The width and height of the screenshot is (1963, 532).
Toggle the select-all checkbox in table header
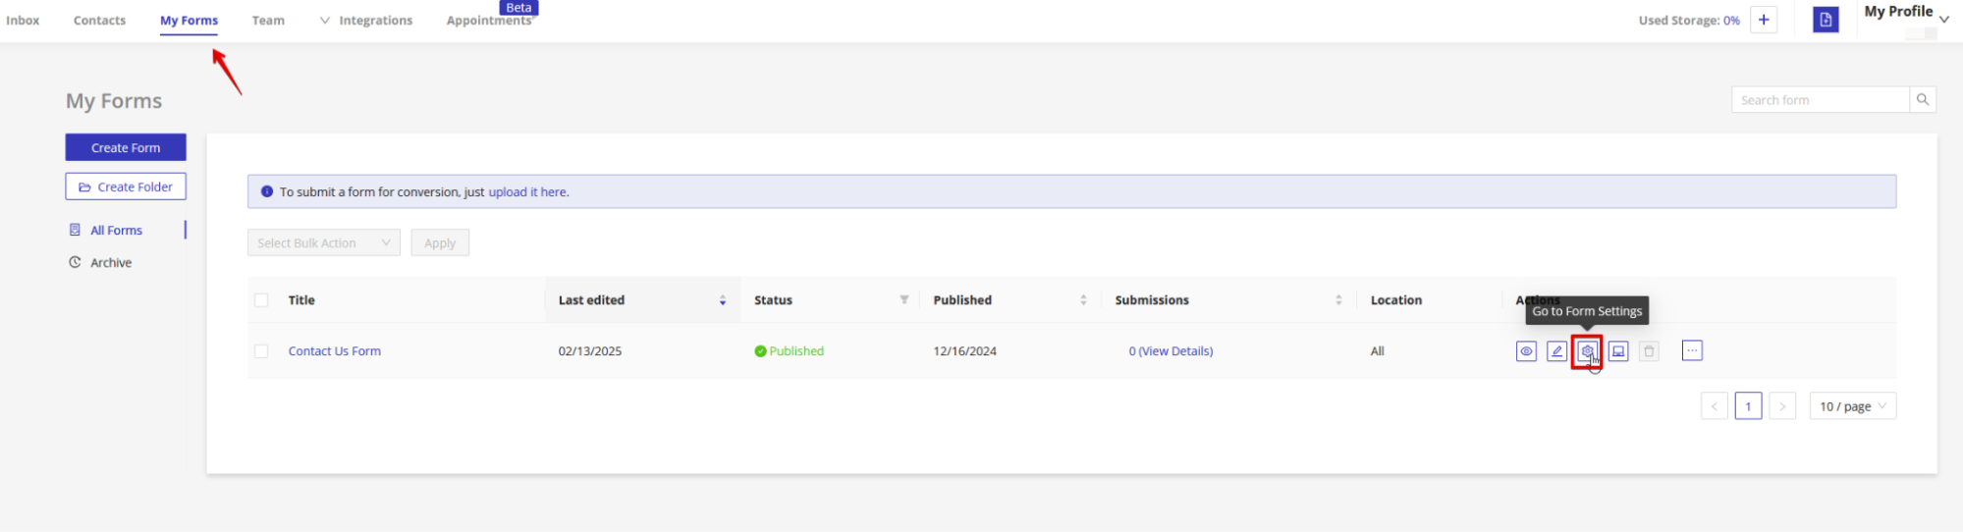click(261, 300)
